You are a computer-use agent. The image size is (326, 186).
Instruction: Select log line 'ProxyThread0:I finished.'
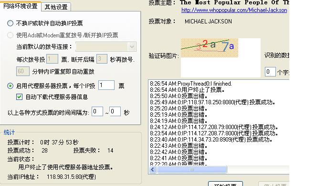click(x=191, y=84)
